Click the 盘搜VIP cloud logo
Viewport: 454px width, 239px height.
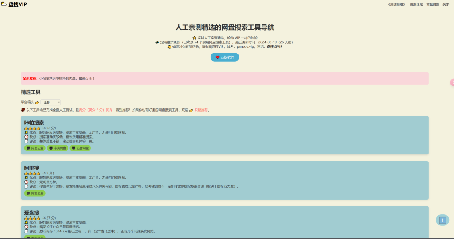tap(14, 4)
